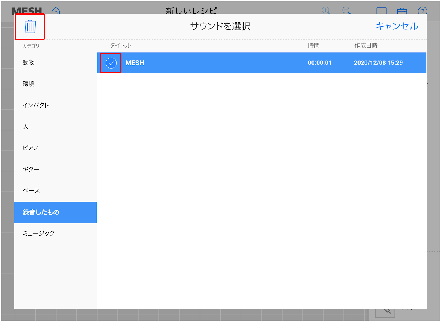This screenshot has width=441, height=322.
Task: Click the toolbox icon in the header
Action: (x=402, y=11)
